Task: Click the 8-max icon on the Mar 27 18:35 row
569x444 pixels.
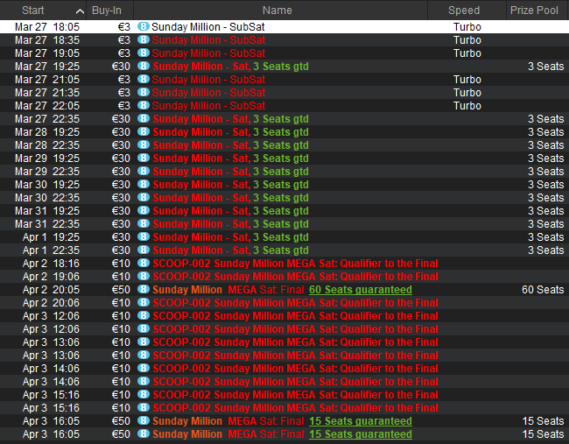Action: [144, 39]
